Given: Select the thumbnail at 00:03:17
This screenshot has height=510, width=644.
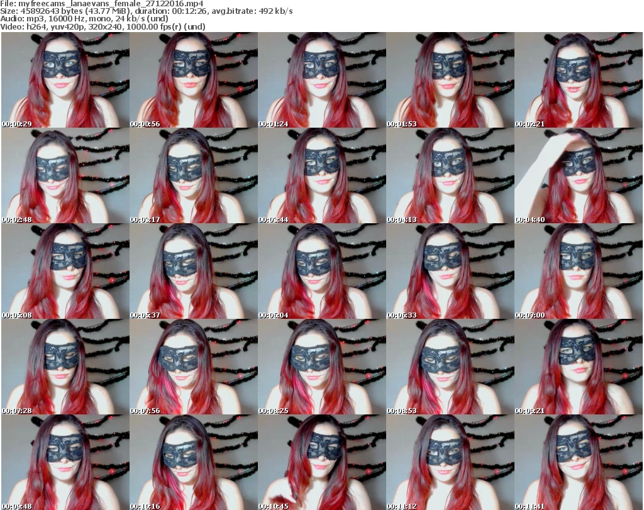Looking at the screenshot, I should (194, 176).
